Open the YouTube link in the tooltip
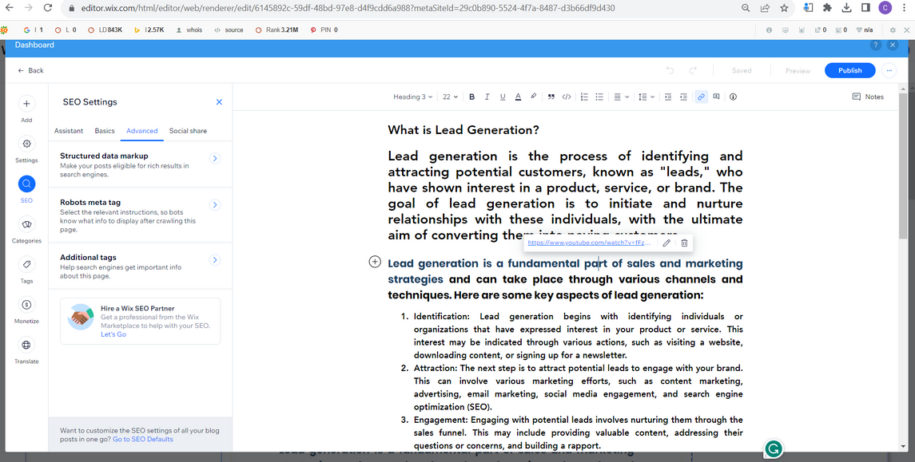 (588, 243)
